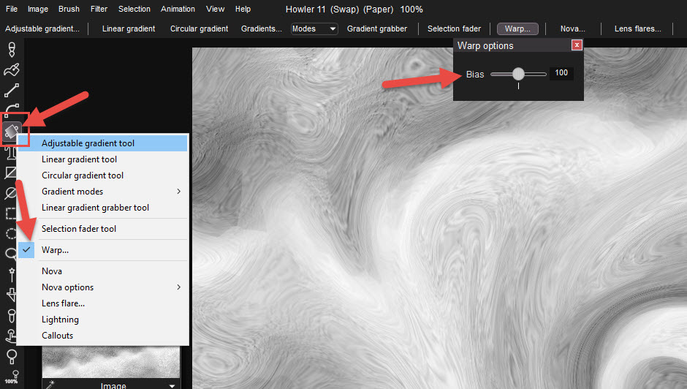Click the line drawing tool icon
The width and height of the screenshot is (687, 389).
point(12,91)
